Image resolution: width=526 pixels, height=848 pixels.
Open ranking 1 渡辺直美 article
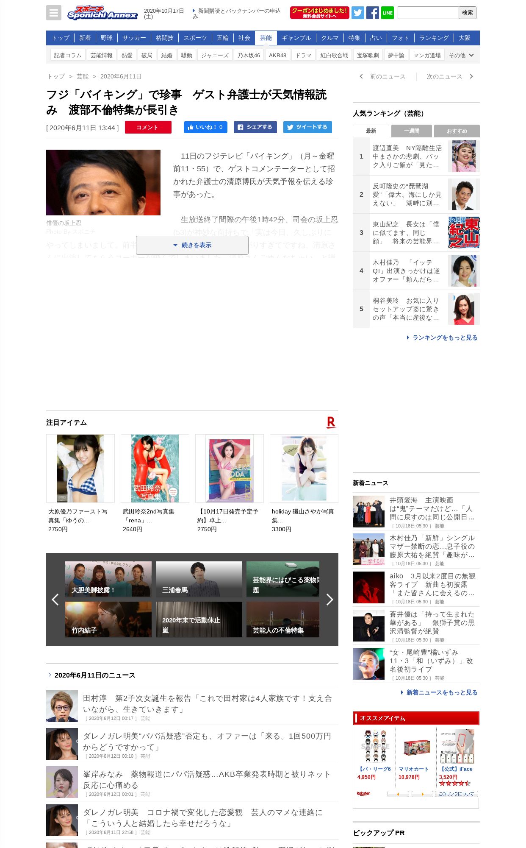416,156
